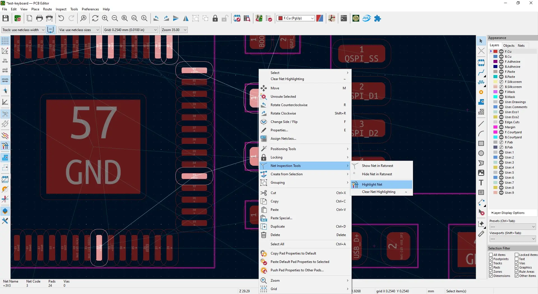Viewport: 538px width, 294px height.
Task: Run the Design Rules Checker icon
Action: (x=269, y=18)
